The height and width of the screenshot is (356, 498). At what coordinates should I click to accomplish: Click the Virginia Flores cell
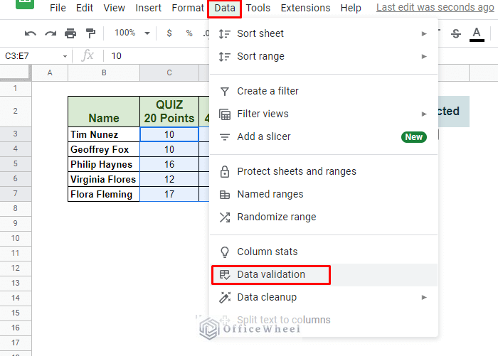tap(104, 179)
